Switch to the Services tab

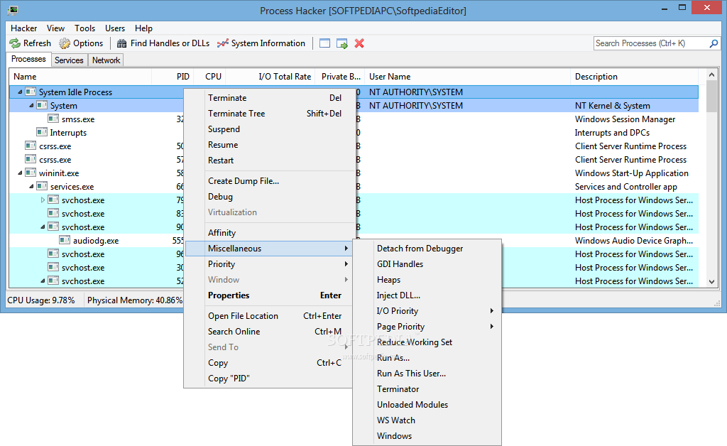point(69,60)
